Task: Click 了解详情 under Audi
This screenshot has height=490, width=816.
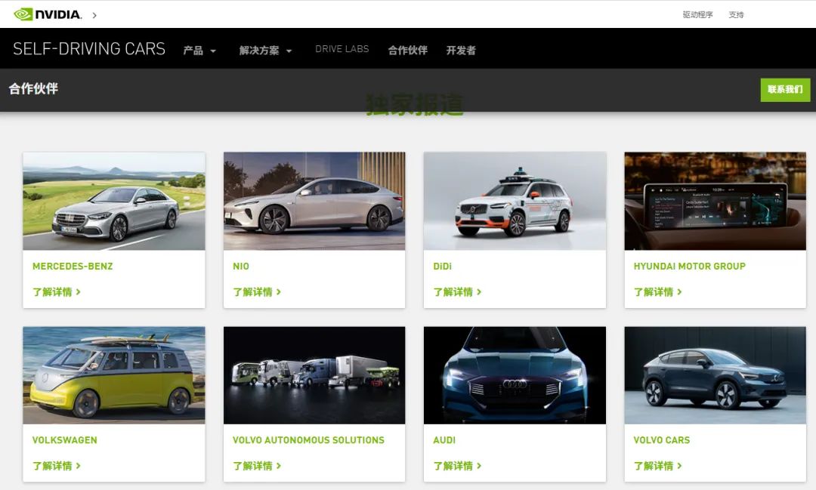Action: (457, 466)
